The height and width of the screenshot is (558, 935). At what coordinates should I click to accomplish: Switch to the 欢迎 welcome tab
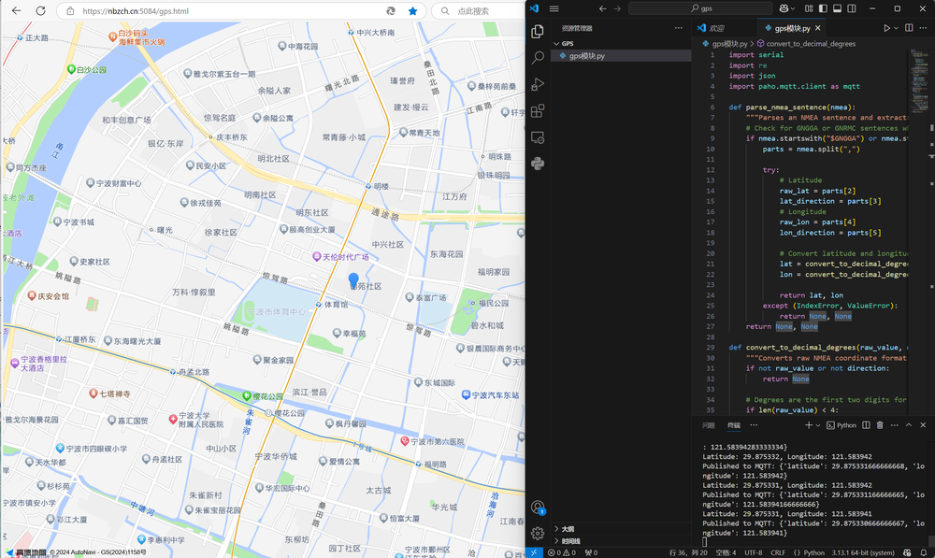(x=716, y=28)
